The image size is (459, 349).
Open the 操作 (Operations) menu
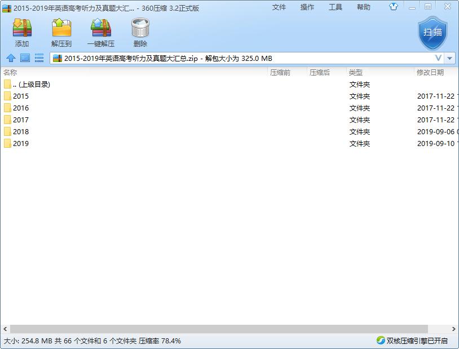(x=306, y=7)
